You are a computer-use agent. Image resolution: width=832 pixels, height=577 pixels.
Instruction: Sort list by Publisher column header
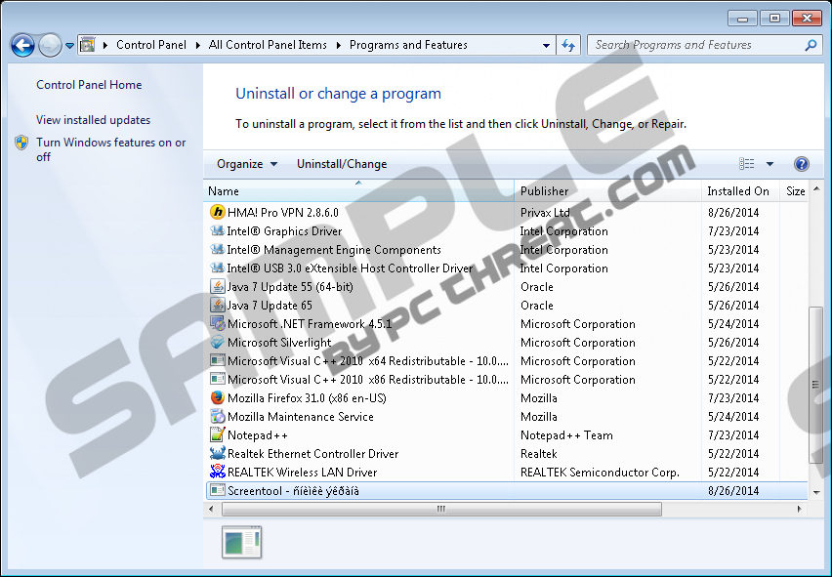click(544, 191)
